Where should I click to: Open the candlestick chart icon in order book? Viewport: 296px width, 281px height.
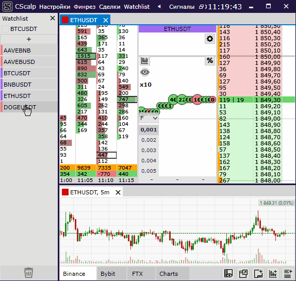tap(144, 60)
